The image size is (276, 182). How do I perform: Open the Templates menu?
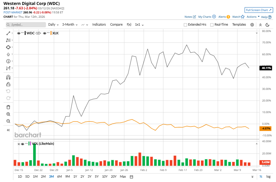(239, 25)
